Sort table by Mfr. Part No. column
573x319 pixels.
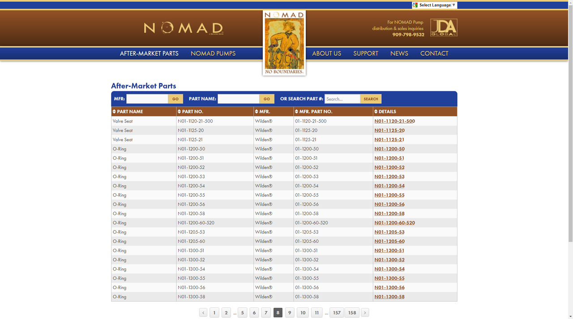pos(313,111)
